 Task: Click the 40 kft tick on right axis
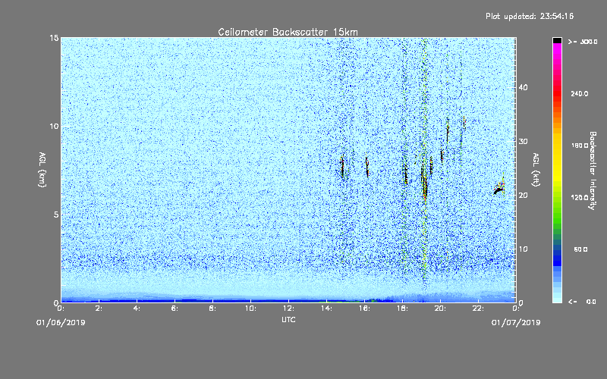tap(523, 87)
